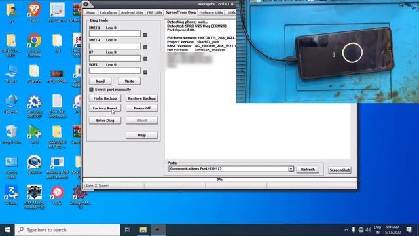Click the Avengers Tool taskbar icon

158,230
